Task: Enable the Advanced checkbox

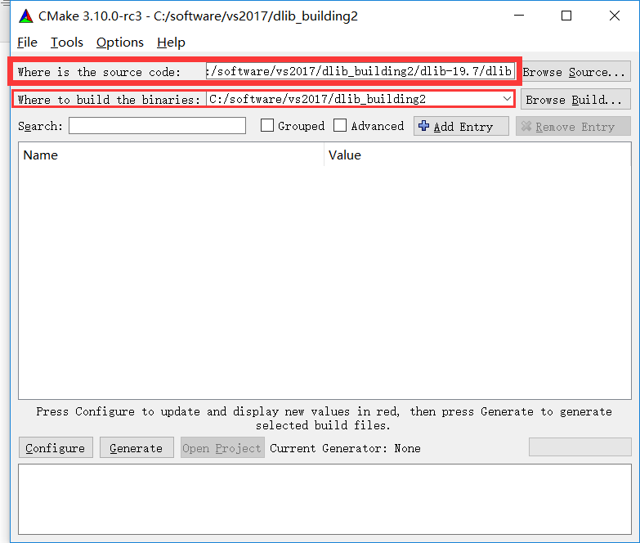Action: click(339, 125)
